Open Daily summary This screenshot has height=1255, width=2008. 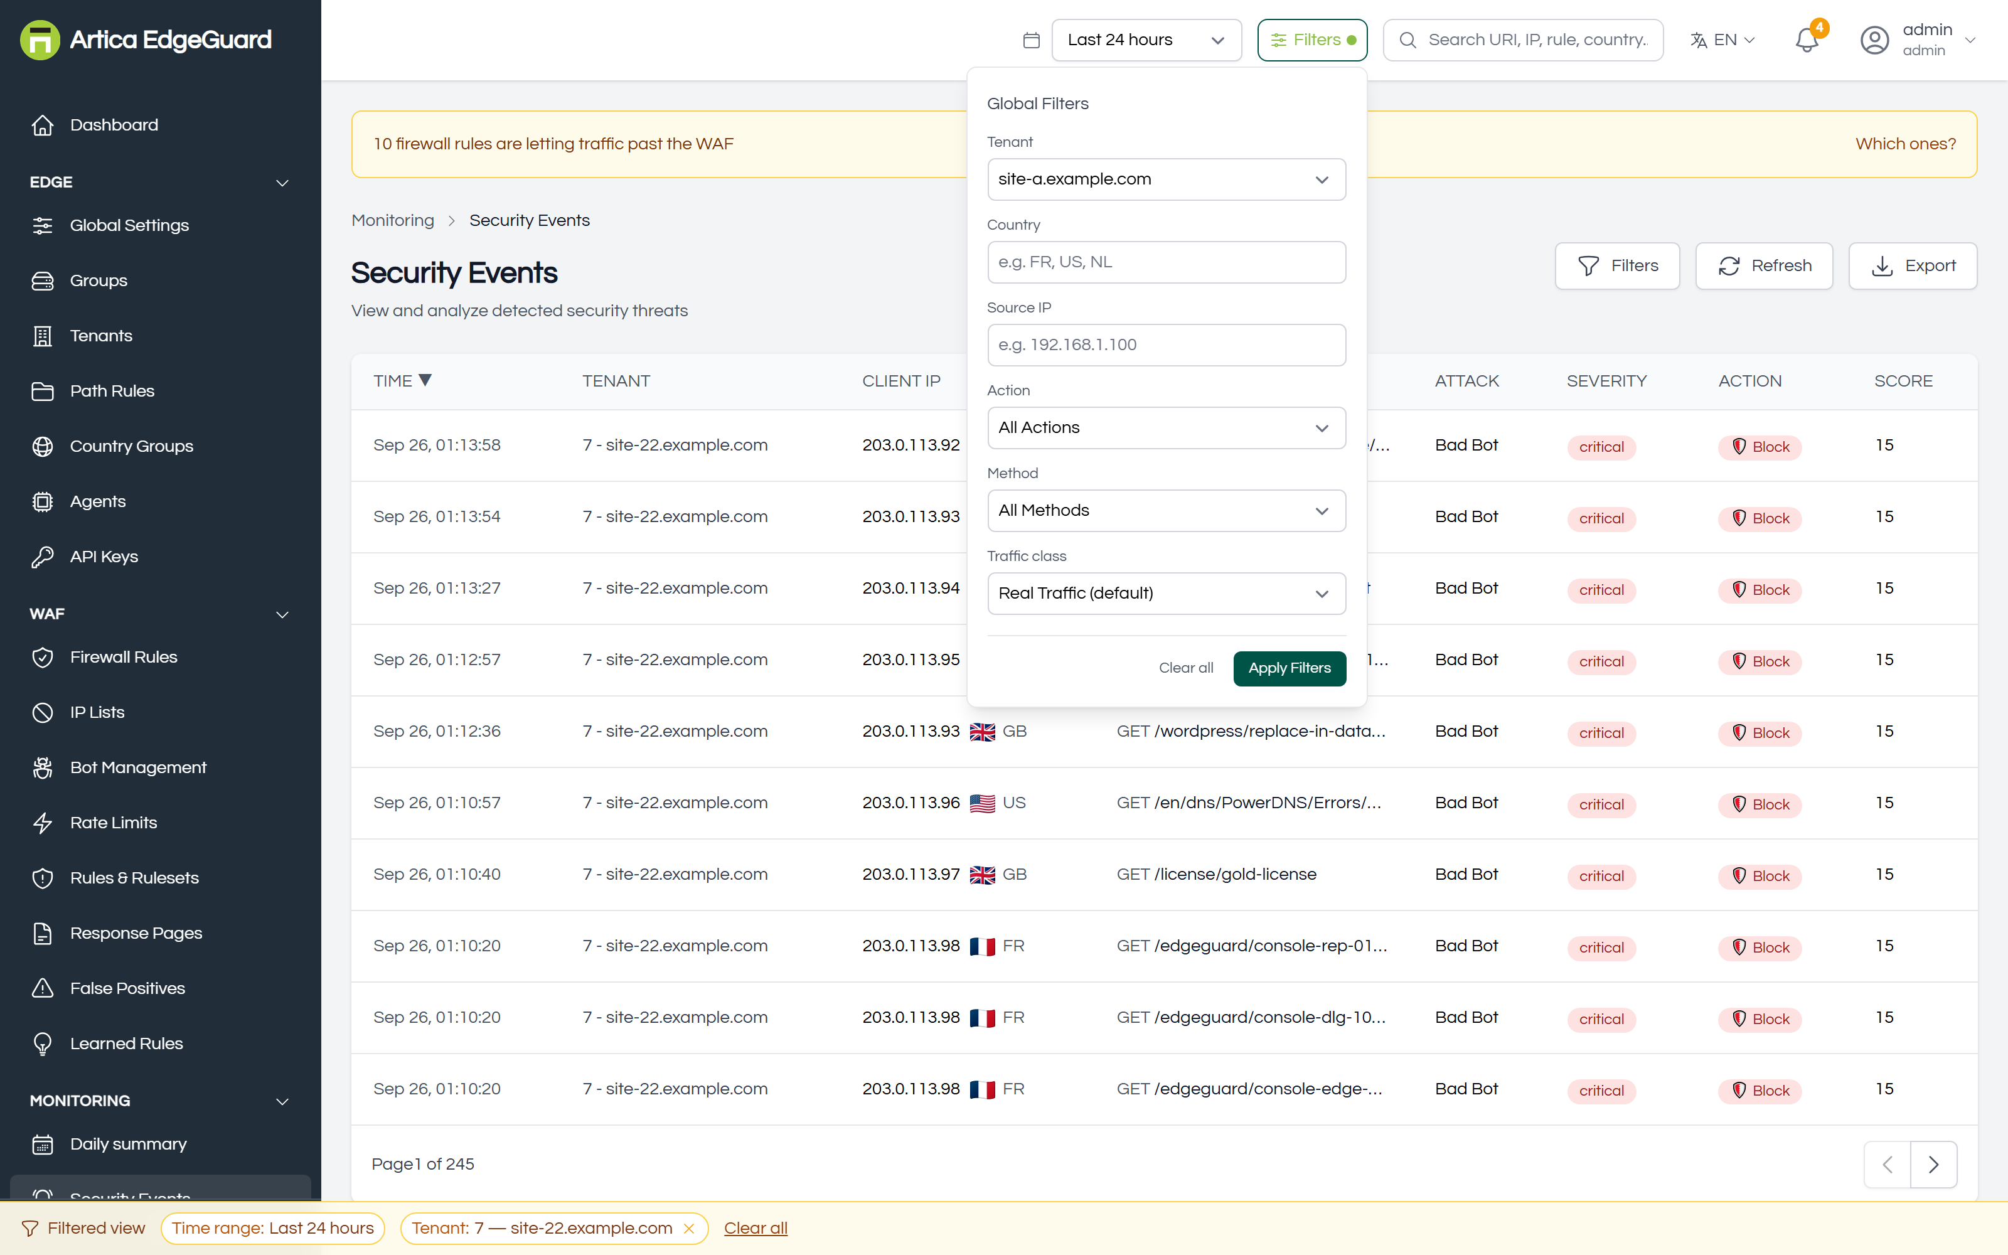tap(160, 1144)
